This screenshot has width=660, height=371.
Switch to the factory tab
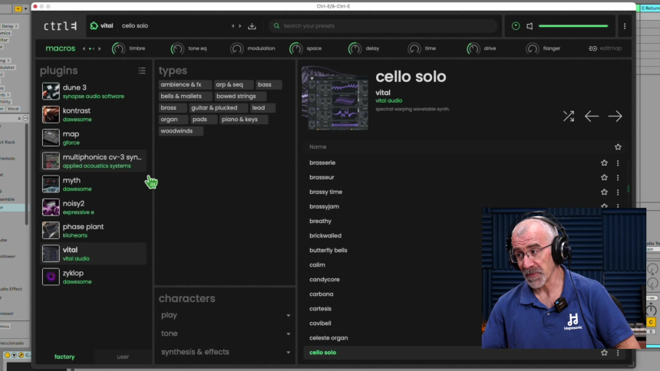[x=64, y=356]
